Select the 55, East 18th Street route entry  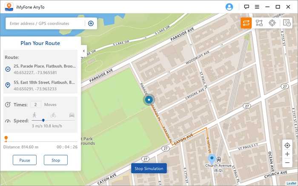pyautogui.click(x=40, y=85)
